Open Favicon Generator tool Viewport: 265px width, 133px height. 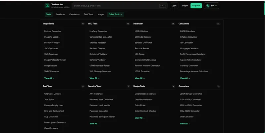(53, 31)
